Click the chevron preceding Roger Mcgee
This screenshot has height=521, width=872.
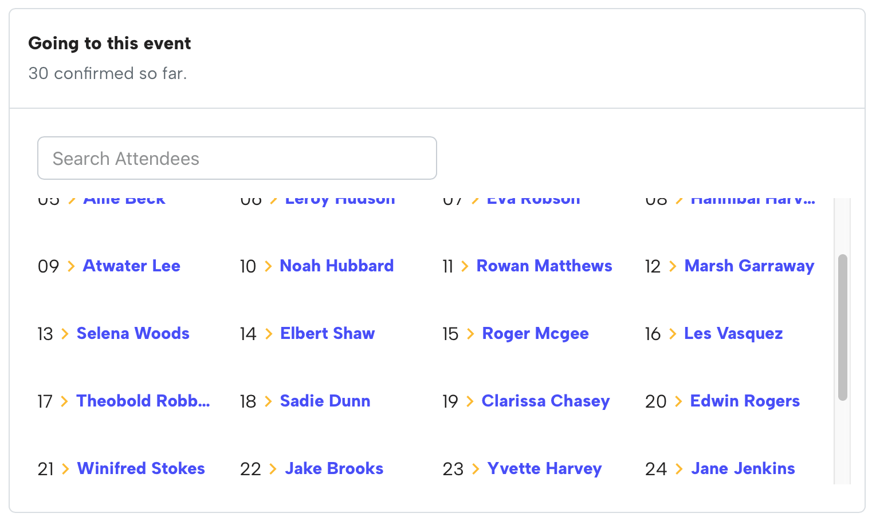click(470, 334)
